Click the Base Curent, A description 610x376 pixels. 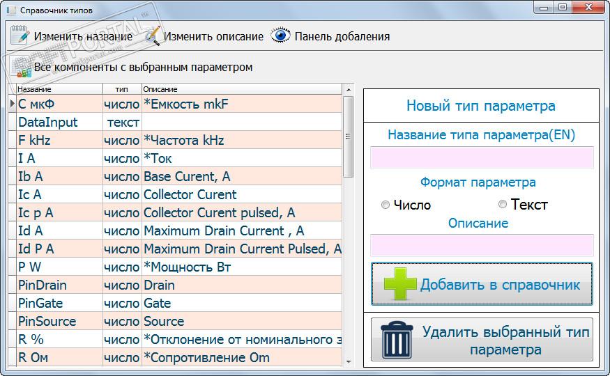pos(242,176)
